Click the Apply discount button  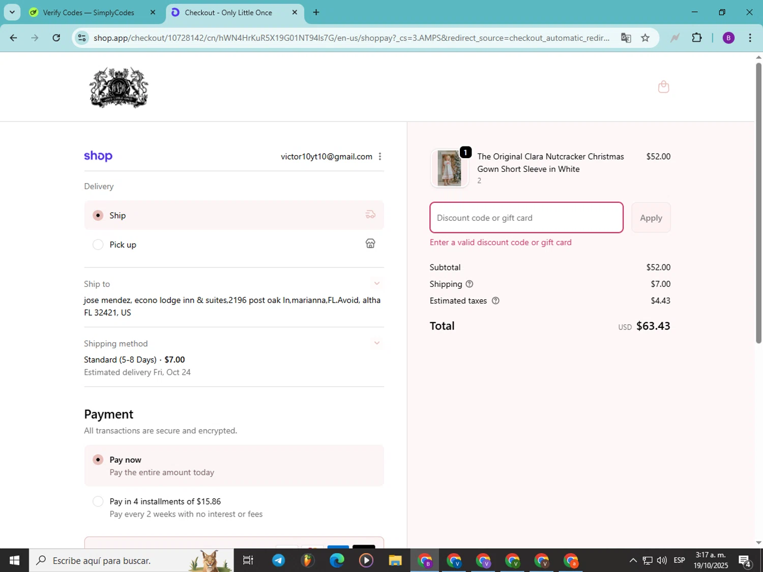click(x=651, y=218)
